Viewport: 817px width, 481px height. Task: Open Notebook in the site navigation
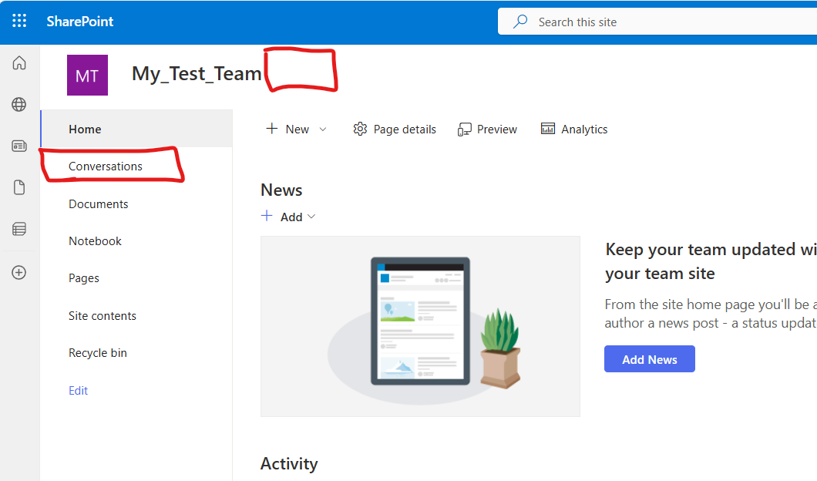pos(136,240)
